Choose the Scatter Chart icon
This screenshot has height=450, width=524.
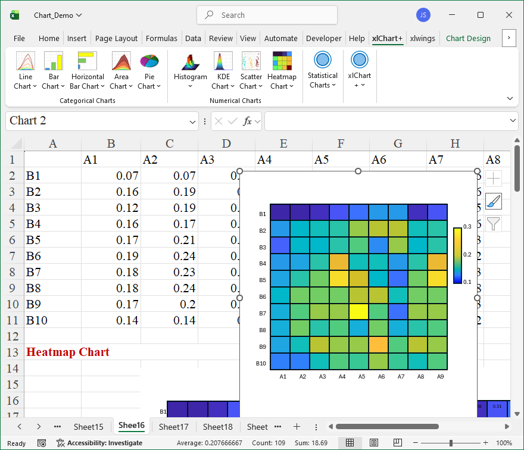[x=251, y=61]
